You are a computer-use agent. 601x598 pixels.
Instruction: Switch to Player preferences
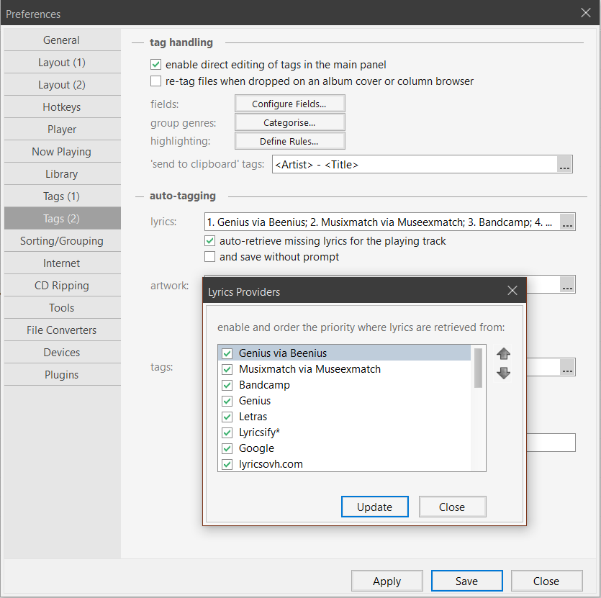(x=62, y=130)
